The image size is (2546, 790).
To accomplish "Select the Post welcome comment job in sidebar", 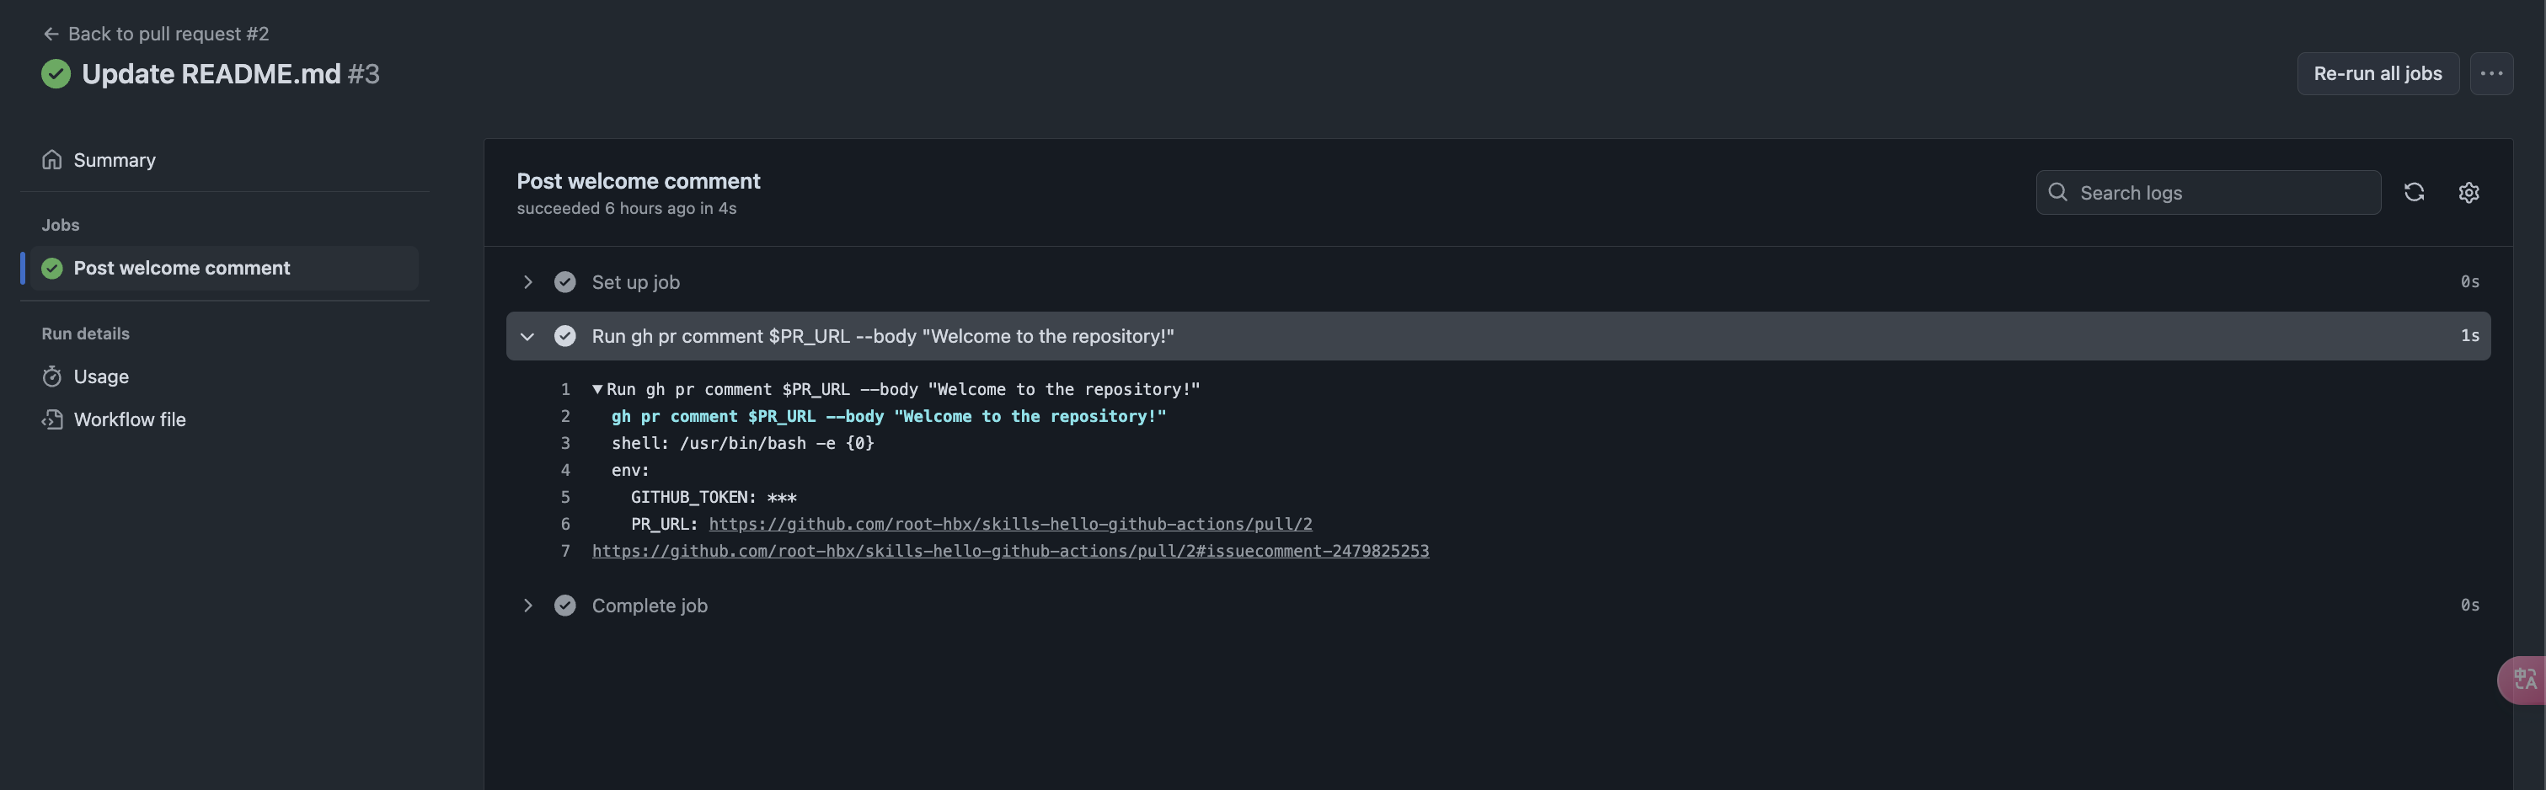I will [182, 268].
